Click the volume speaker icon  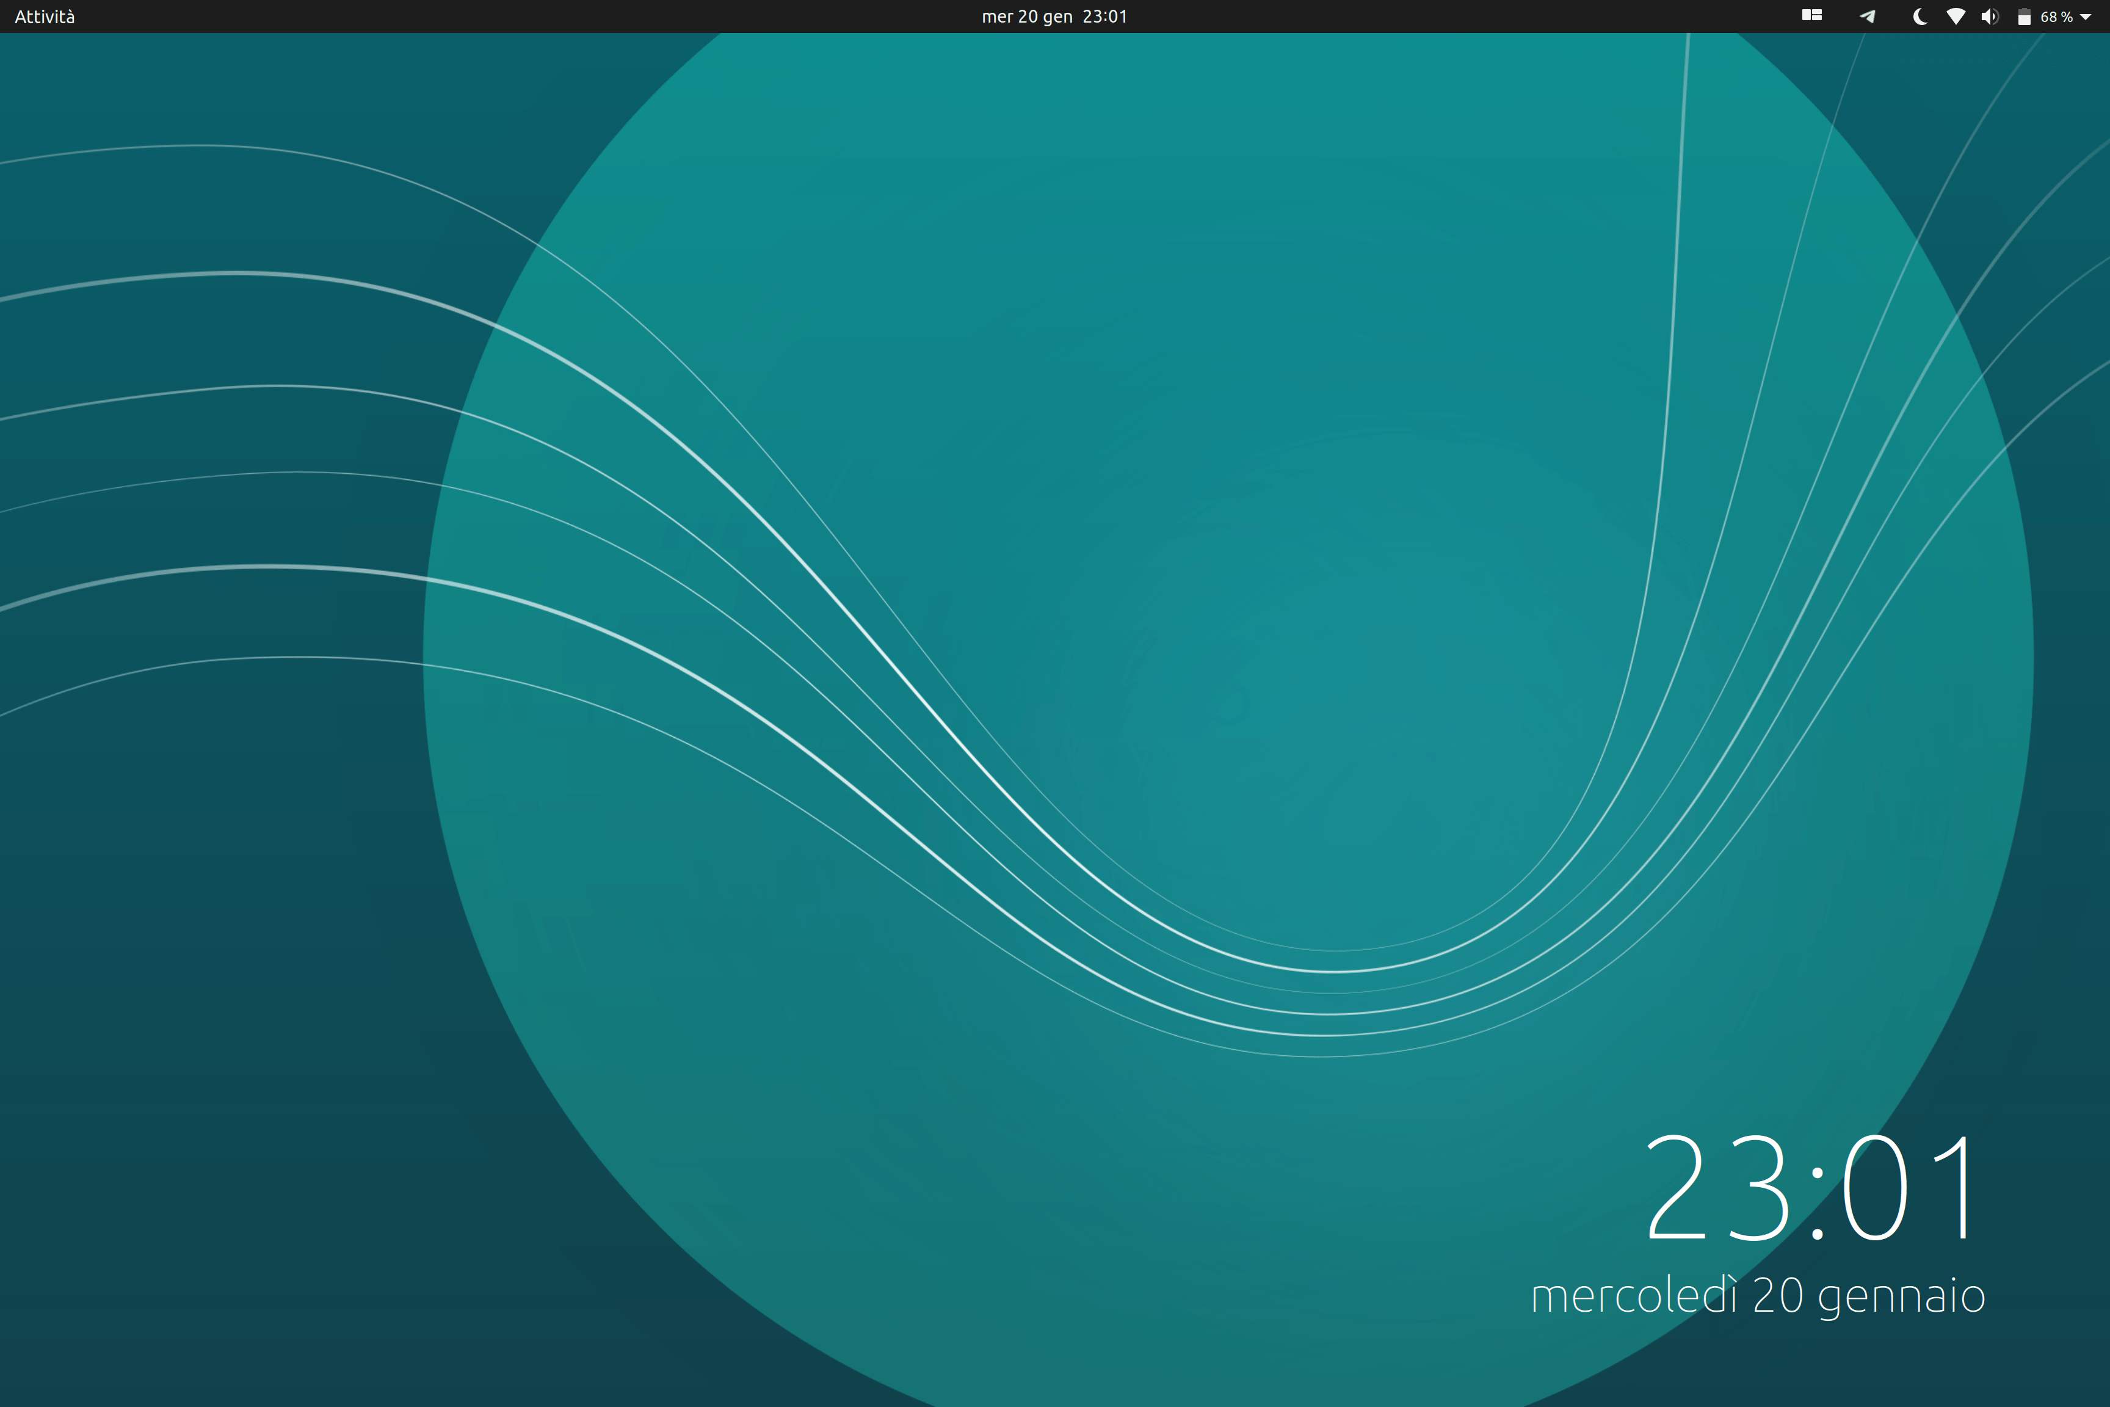(1990, 16)
